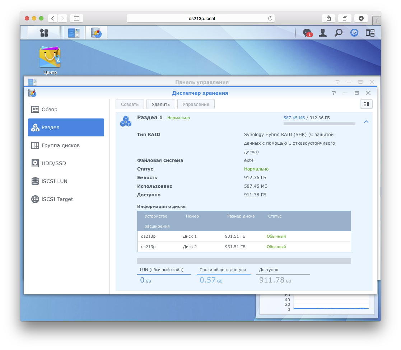Switch to Storage Manager in the DSM taskbar
This screenshot has height=350, width=401.
(96, 33)
